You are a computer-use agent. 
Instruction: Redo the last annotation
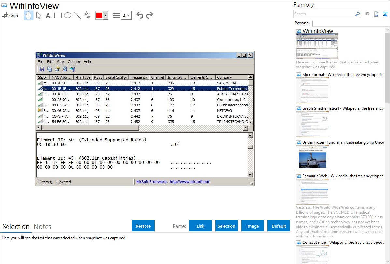(x=149, y=15)
